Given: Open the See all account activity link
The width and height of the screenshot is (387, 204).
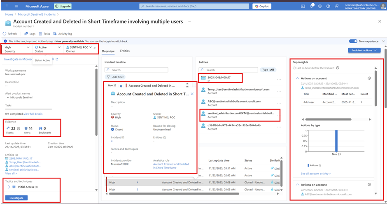Looking at the screenshot, I should coord(315,174).
